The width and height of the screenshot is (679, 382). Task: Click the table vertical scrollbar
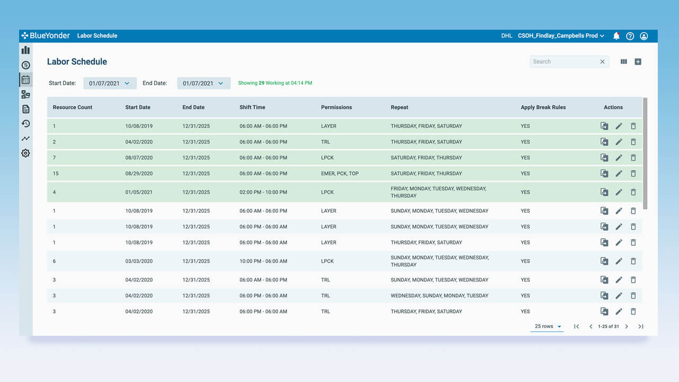pos(645,153)
